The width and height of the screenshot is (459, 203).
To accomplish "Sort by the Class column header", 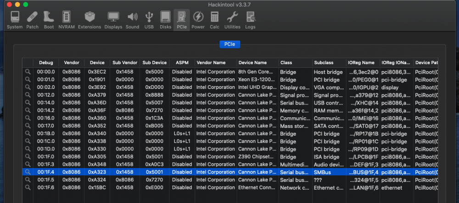I will pos(295,62).
